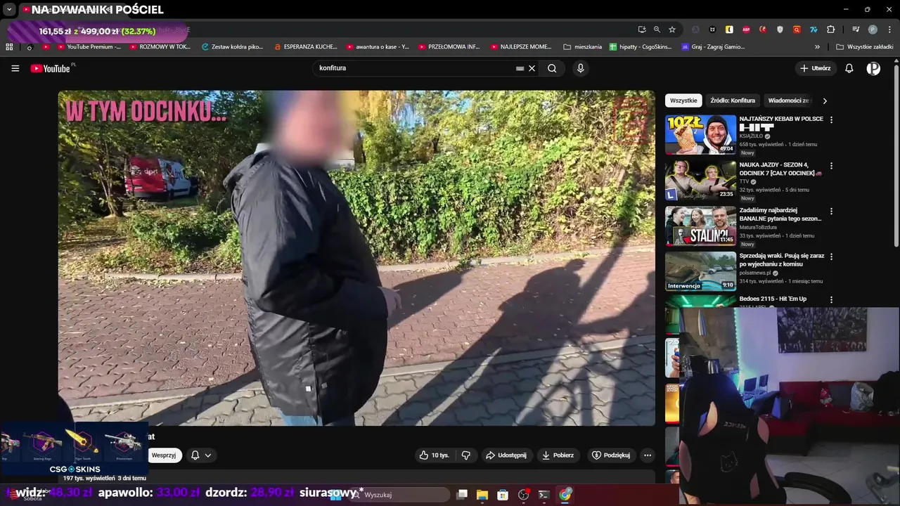Click page vertical scrollbar
900x506 pixels.
896,155
